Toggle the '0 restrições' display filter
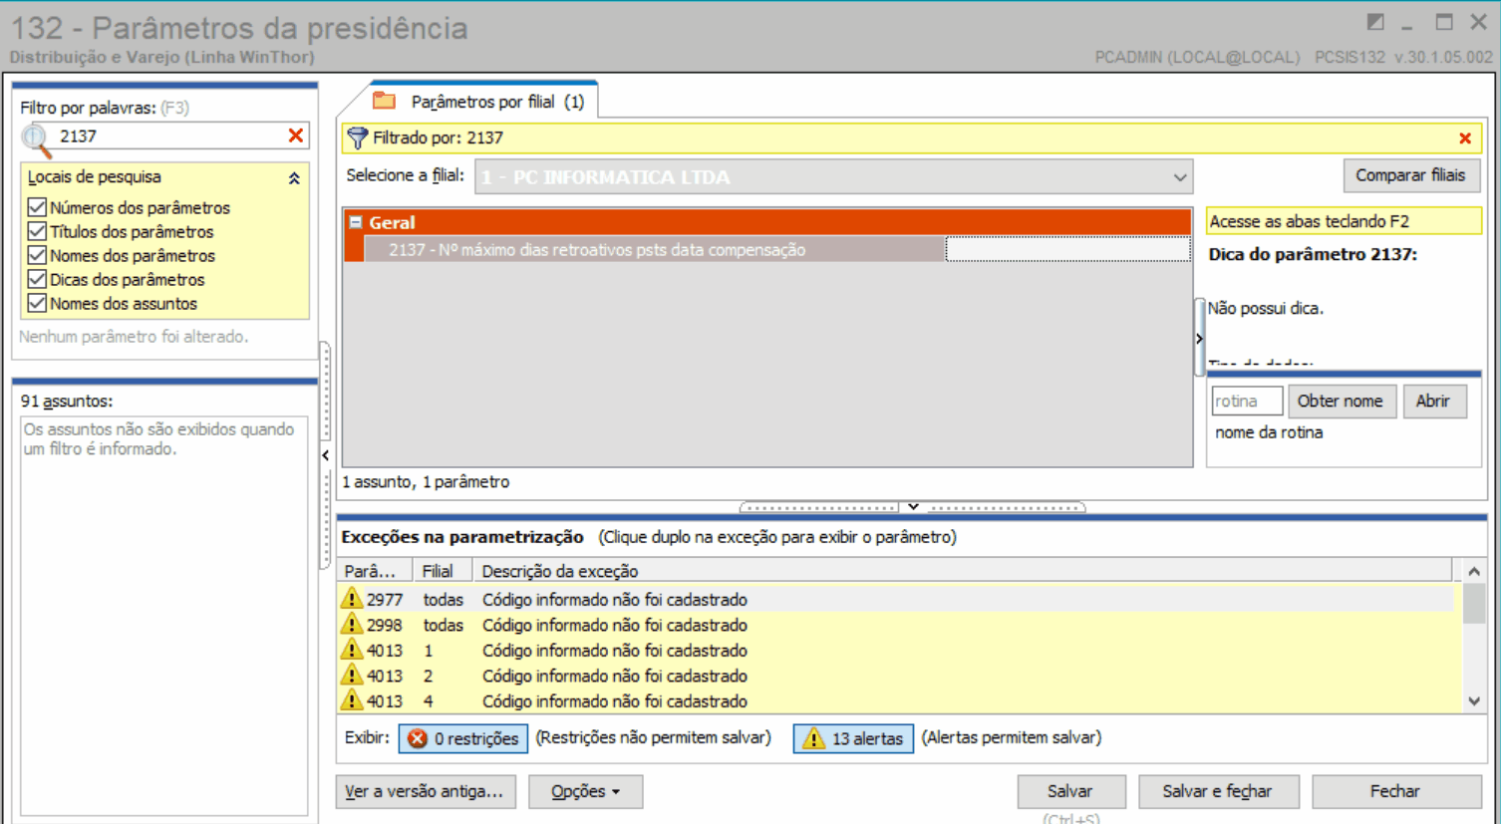Screen dimensions: 1501x824 [463, 738]
